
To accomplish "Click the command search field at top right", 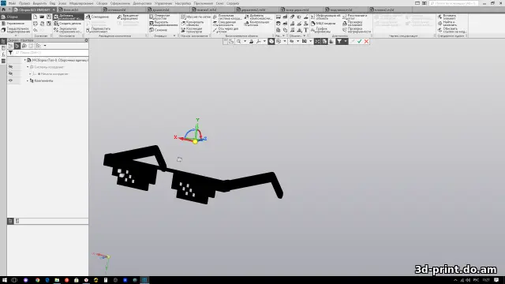I will (x=454, y=3).
